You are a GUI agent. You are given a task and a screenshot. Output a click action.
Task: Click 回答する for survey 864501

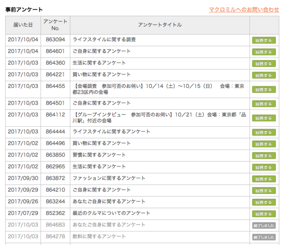[x=264, y=104]
